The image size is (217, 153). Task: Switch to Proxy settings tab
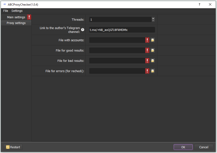[16, 23]
